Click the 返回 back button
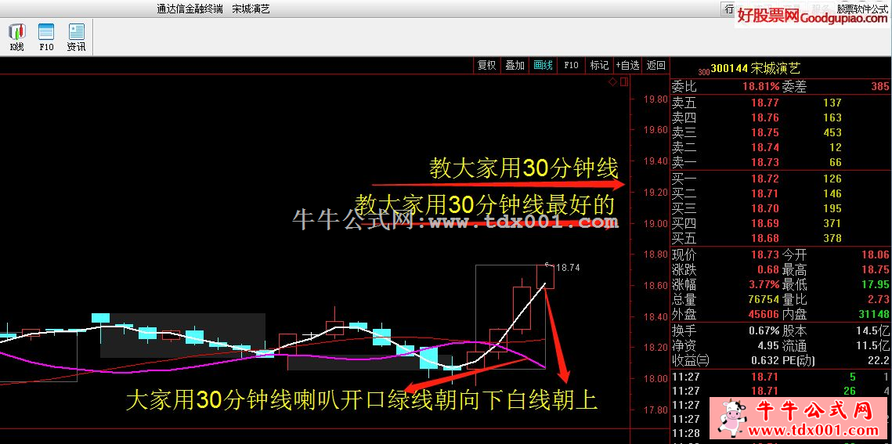Viewport: 892px width, 444px height. pyautogui.click(x=656, y=65)
